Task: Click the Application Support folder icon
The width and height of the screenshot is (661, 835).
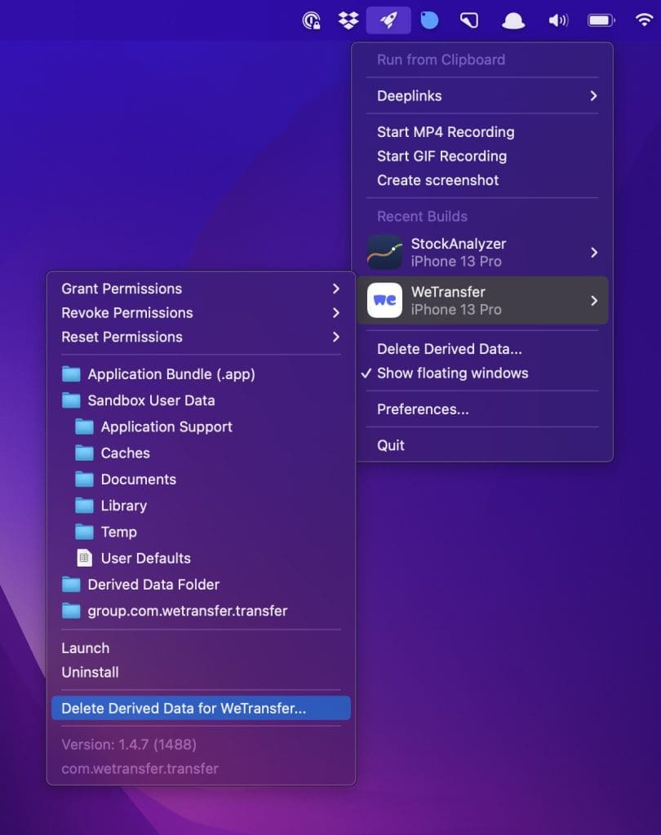Action: coord(84,426)
